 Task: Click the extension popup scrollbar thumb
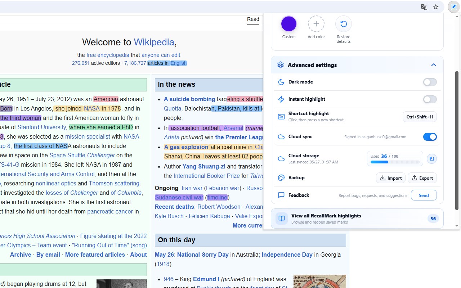click(x=457, y=140)
